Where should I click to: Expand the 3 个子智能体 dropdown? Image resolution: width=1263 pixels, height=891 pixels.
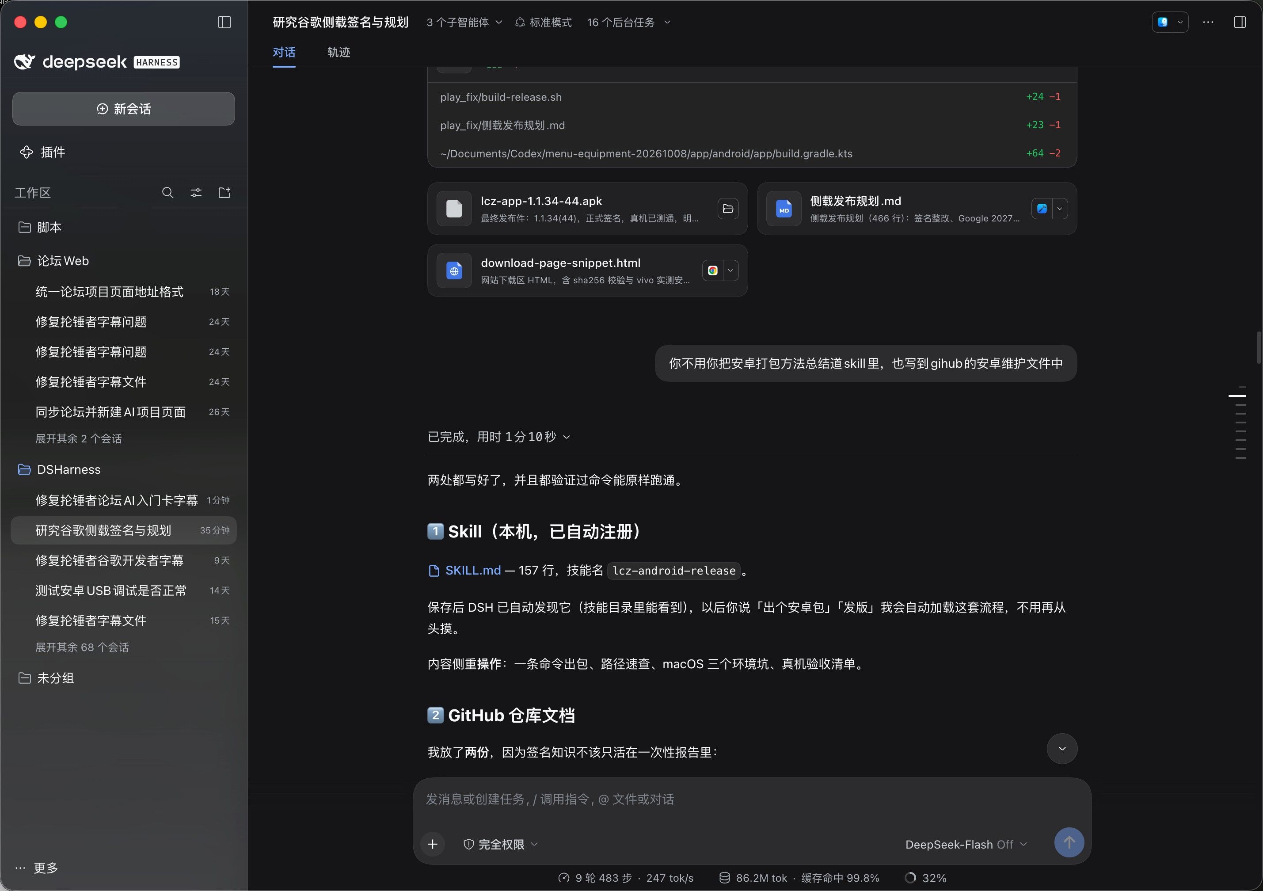(464, 22)
